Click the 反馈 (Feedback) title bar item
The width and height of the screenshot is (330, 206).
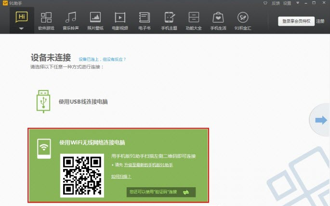[276, 3]
